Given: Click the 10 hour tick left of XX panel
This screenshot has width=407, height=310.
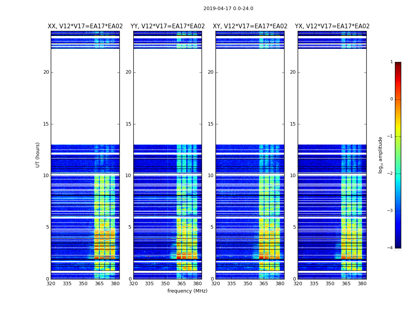Looking at the screenshot, I should point(46,176).
